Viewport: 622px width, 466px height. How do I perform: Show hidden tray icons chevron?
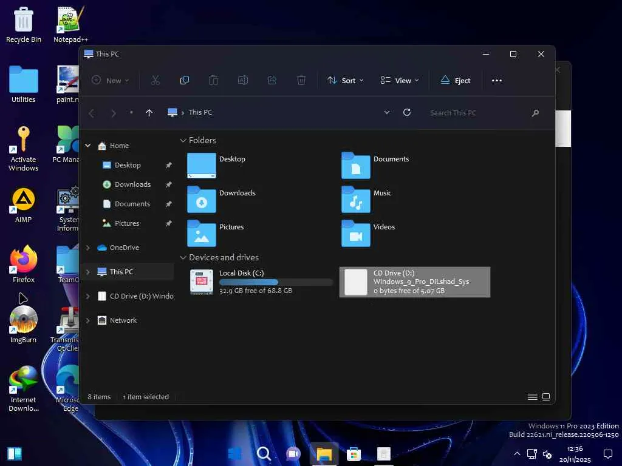[x=517, y=454]
